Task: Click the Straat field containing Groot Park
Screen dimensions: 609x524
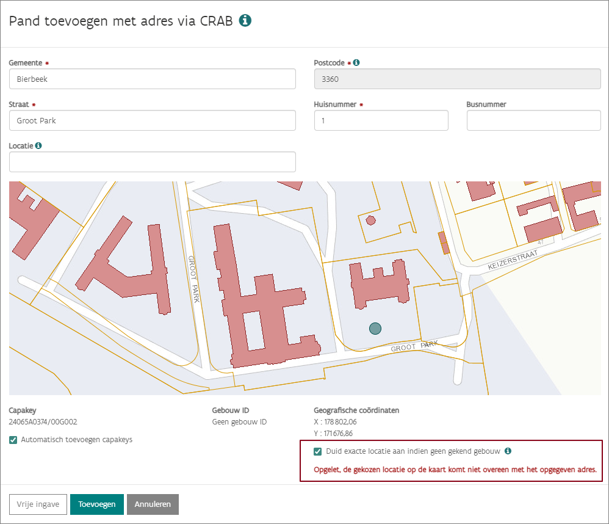Action: pos(153,120)
